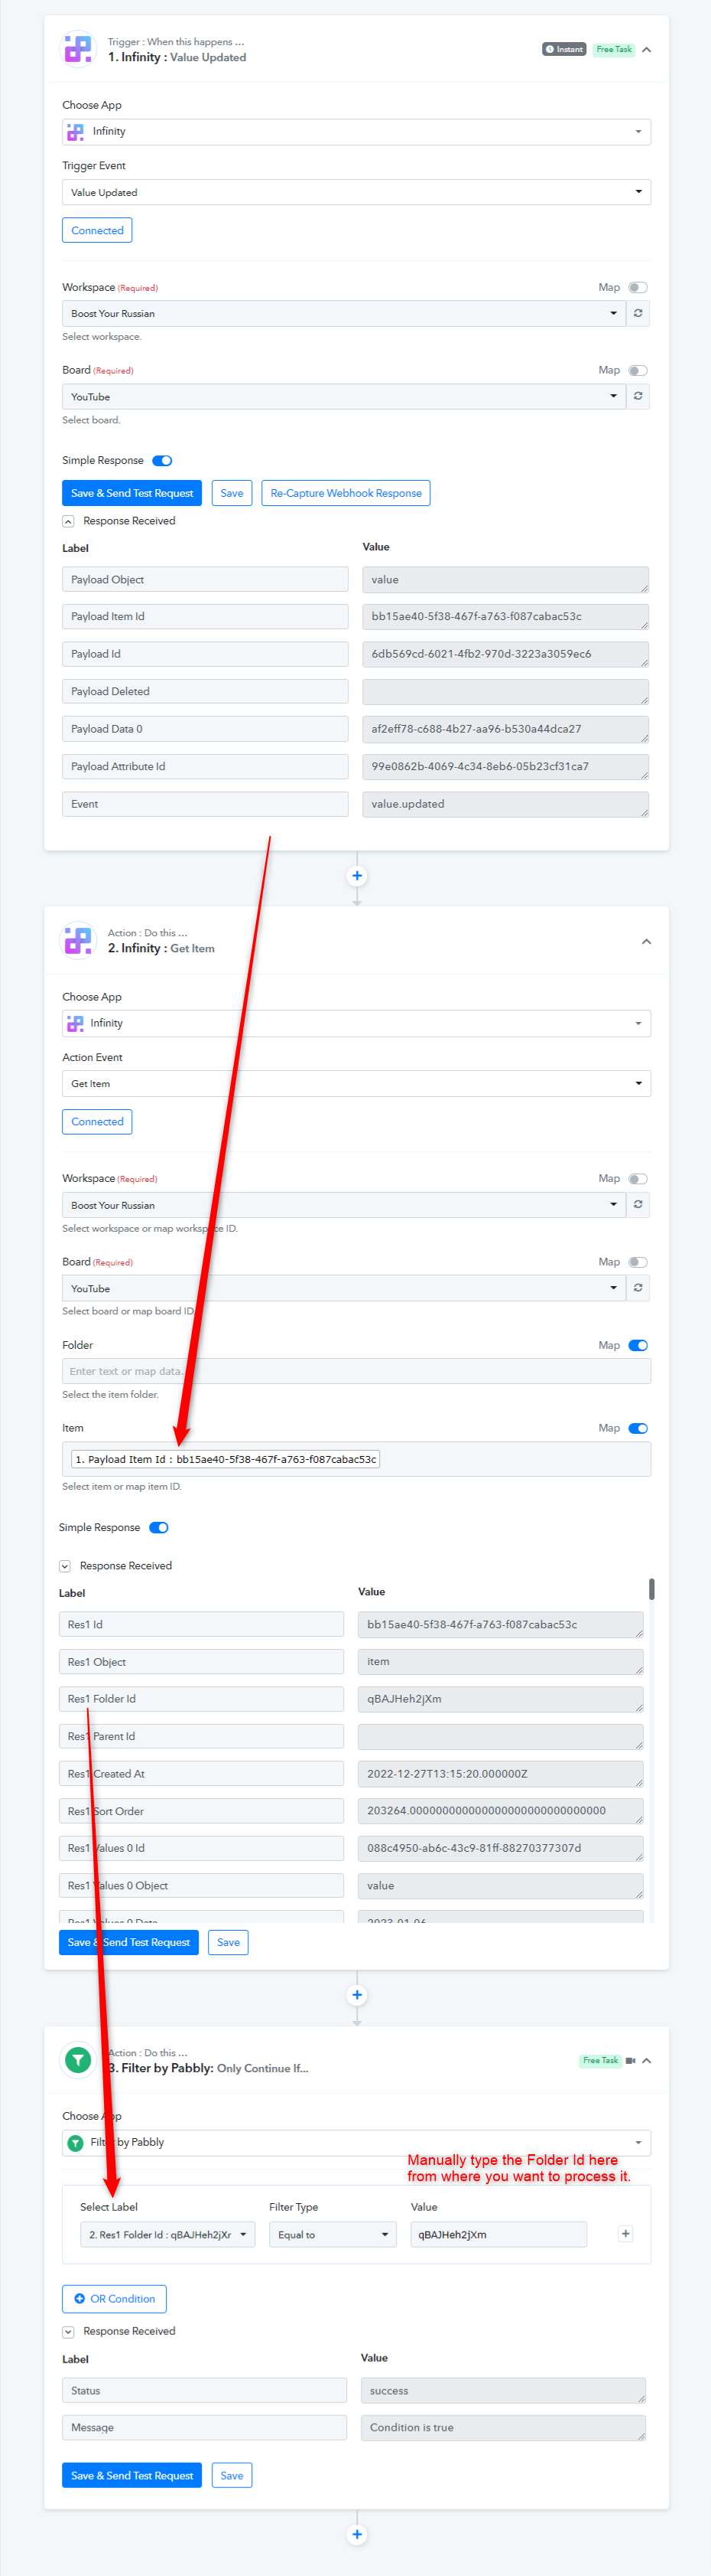Click the video camera icon in Filter step
The image size is (711, 2576).
(x=630, y=2060)
